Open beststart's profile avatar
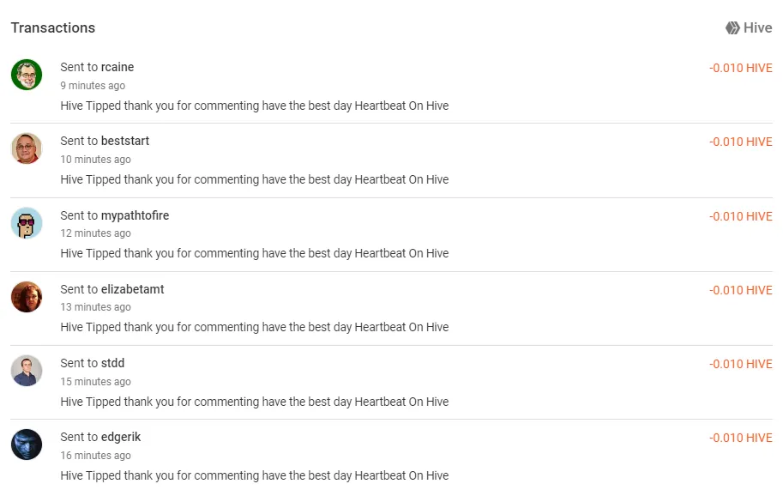This screenshot has width=783, height=490. [27, 148]
